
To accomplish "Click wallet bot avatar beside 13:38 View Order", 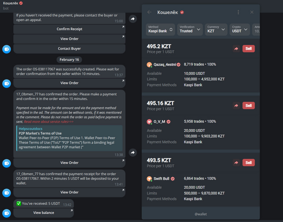I will [x=6, y=163].
